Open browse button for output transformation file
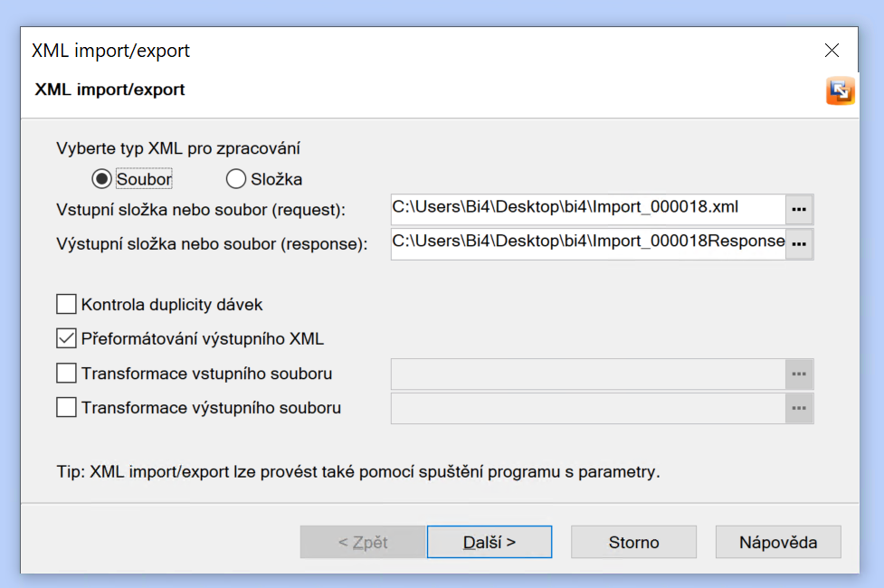The height and width of the screenshot is (588, 884). 798,408
